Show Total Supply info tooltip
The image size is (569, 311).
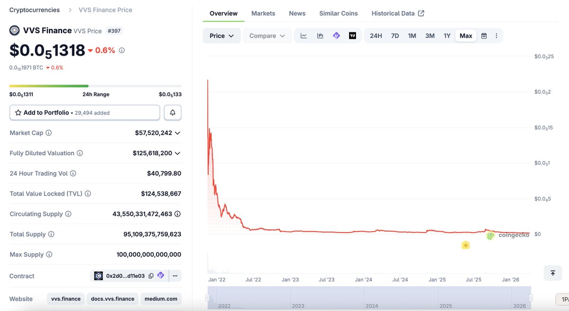pos(51,234)
